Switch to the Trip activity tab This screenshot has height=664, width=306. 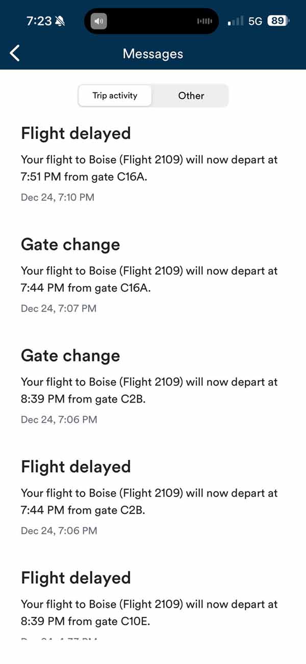(x=115, y=96)
